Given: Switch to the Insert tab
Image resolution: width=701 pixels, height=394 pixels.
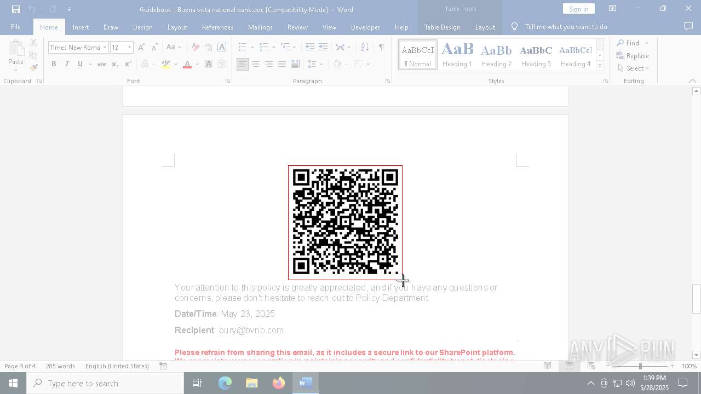Looking at the screenshot, I should (x=81, y=27).
